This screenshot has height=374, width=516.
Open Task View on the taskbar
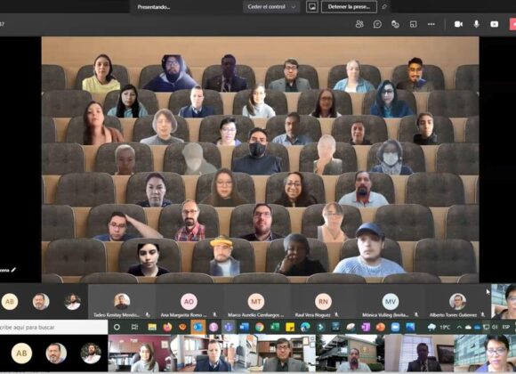click(134, 327)
